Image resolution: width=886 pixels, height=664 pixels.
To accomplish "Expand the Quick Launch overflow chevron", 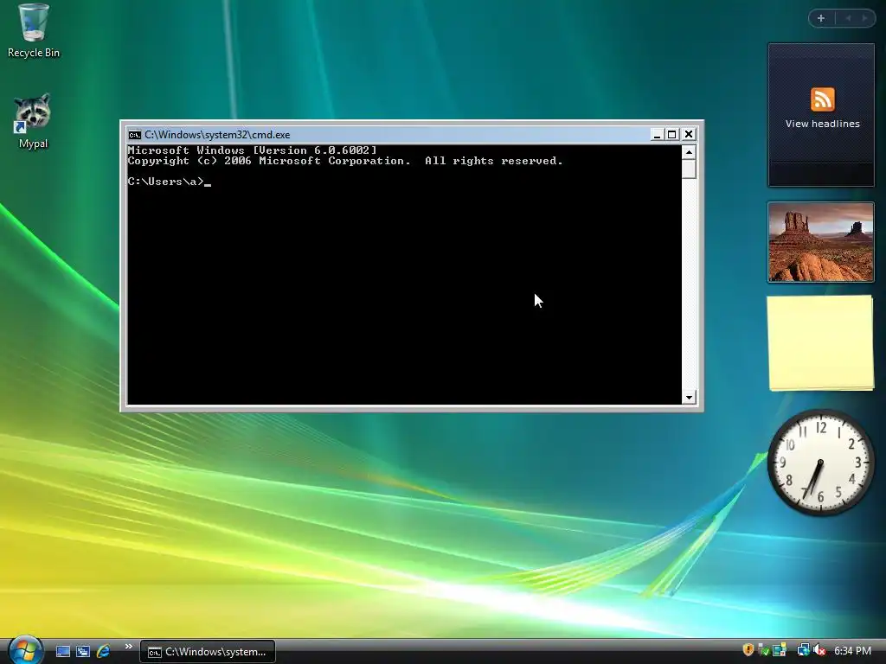I will tap(128, 647).
